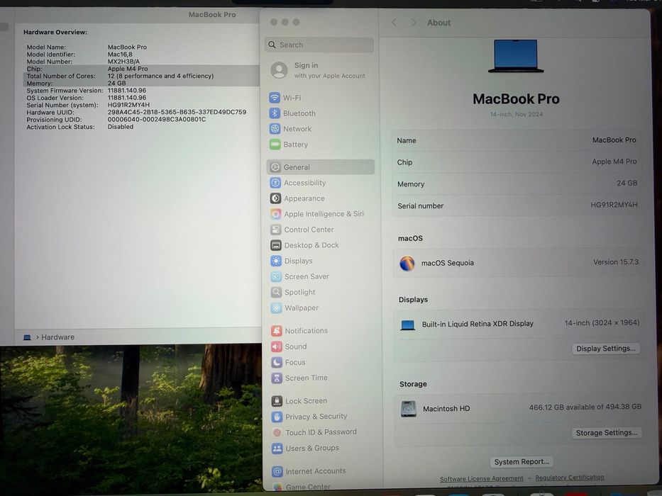The image size is (662, 496).
Task: Click Hardware in System Information path bar
Action: (58, 337)
